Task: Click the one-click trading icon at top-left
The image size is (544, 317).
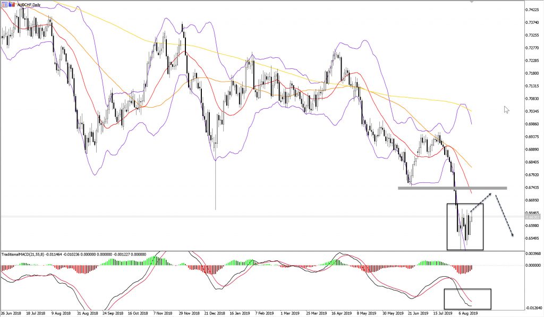Action: tap(4, 4)
